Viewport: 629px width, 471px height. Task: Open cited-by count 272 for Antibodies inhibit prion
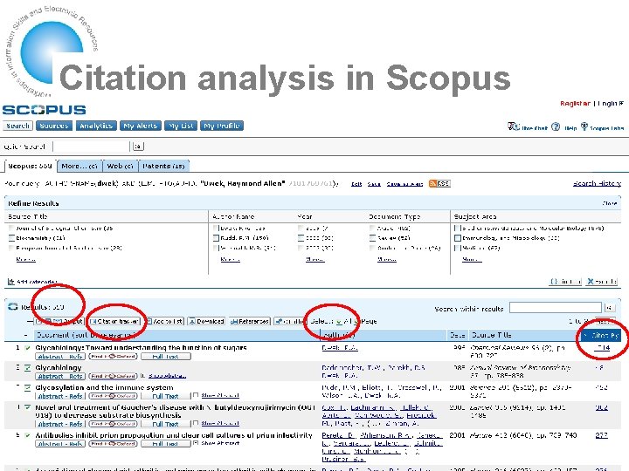coord(601,436)
